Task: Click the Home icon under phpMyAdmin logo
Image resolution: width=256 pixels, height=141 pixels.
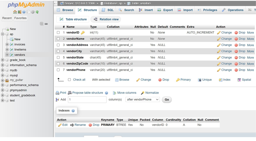Action: pyautogui.click(x=15, y=12)
